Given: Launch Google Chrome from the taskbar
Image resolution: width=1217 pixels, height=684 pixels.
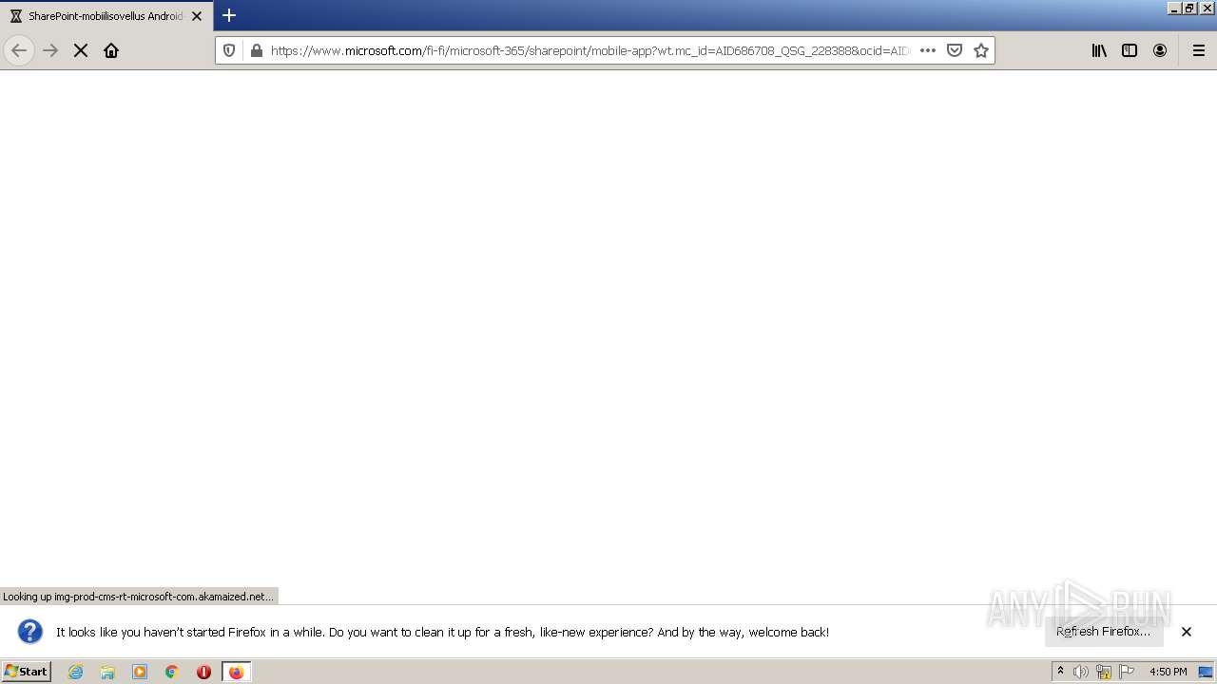Looking at the screenshot, I should [172, 672].
